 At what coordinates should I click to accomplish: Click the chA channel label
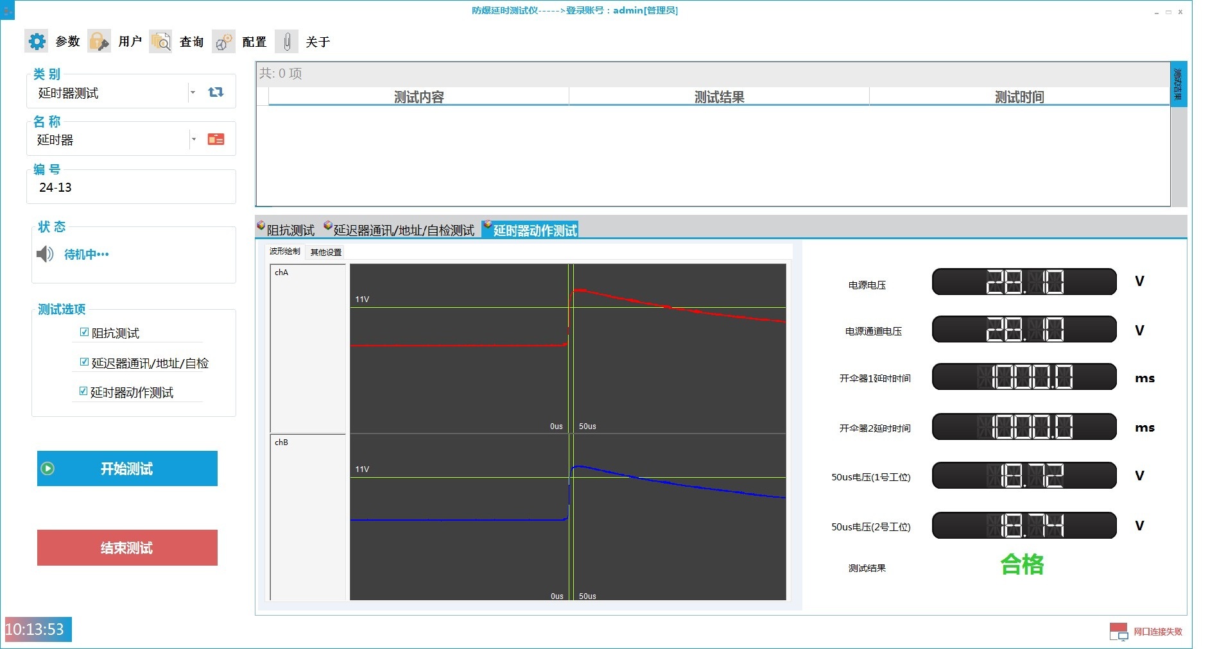point(281,273)
